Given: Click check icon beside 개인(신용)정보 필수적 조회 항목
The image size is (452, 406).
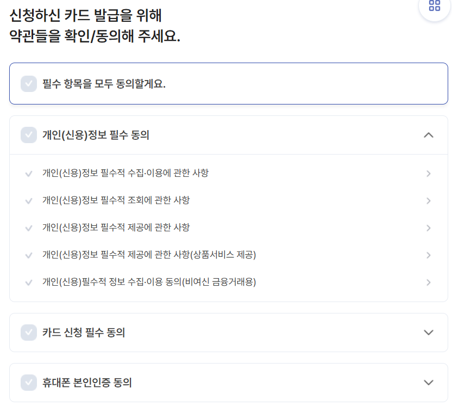Looking at the screenshot, I should pos(28,200).
